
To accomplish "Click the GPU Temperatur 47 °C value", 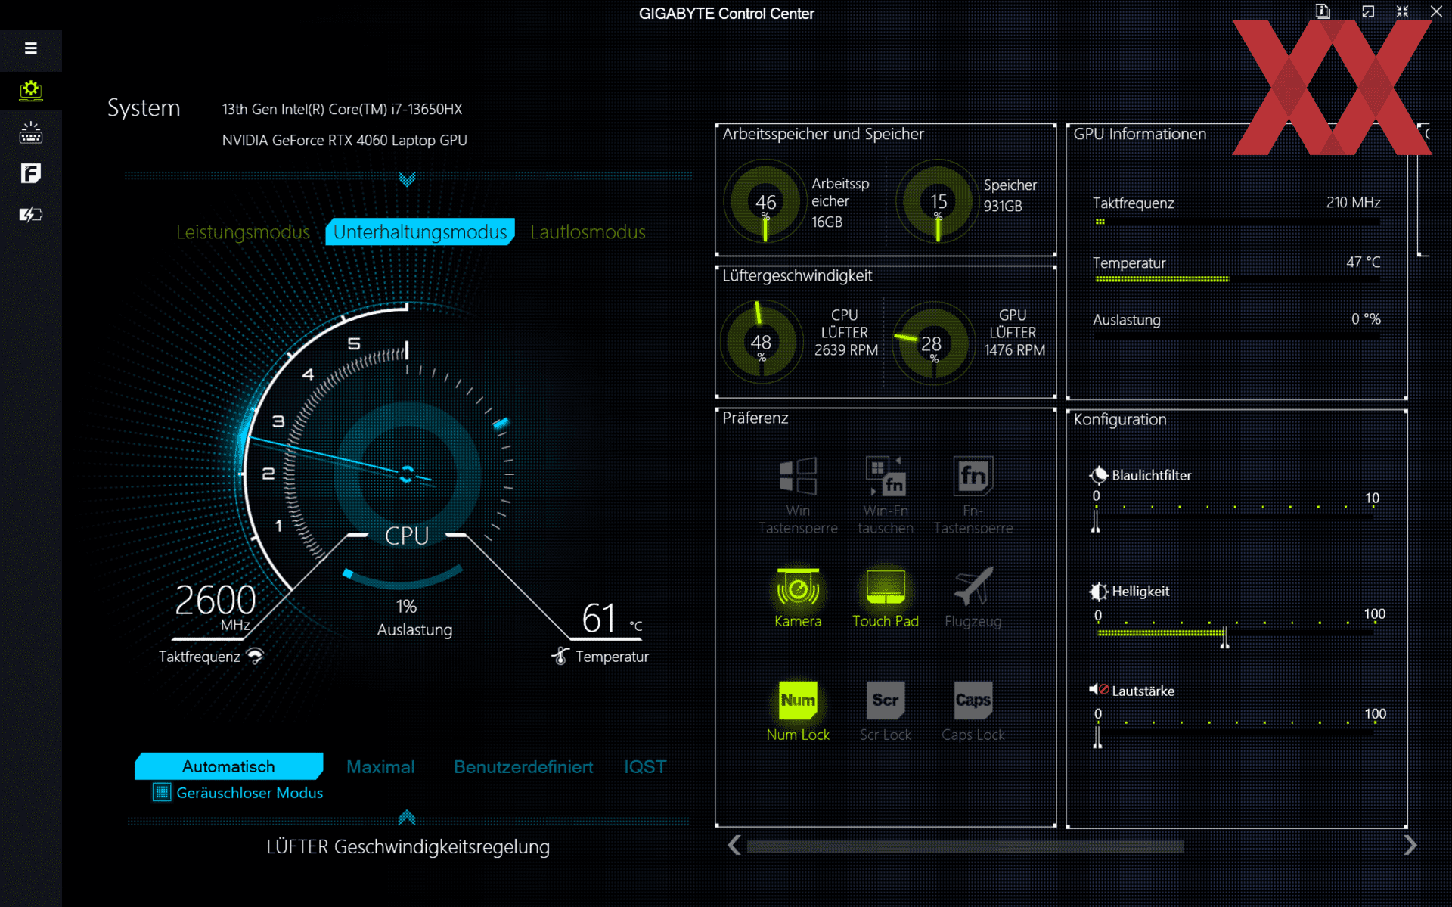I will point(1363,262).
